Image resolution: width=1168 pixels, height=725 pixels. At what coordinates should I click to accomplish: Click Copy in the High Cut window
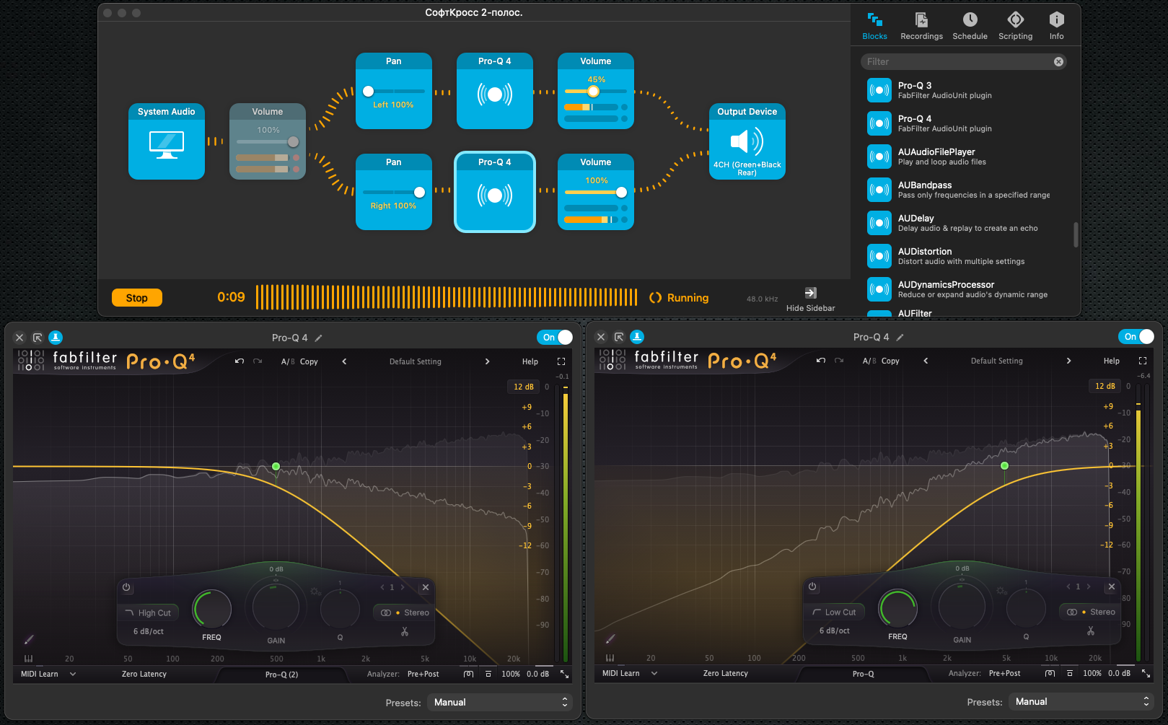click(x=309, y=361)
